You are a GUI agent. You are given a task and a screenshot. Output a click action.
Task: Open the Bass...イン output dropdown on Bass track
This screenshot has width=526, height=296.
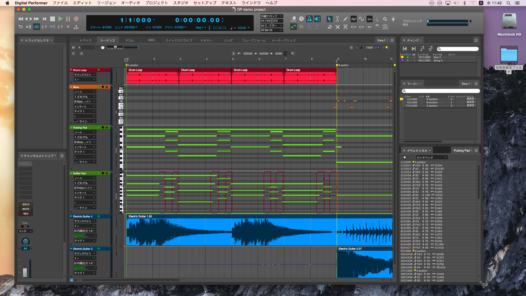click(85, 101)
